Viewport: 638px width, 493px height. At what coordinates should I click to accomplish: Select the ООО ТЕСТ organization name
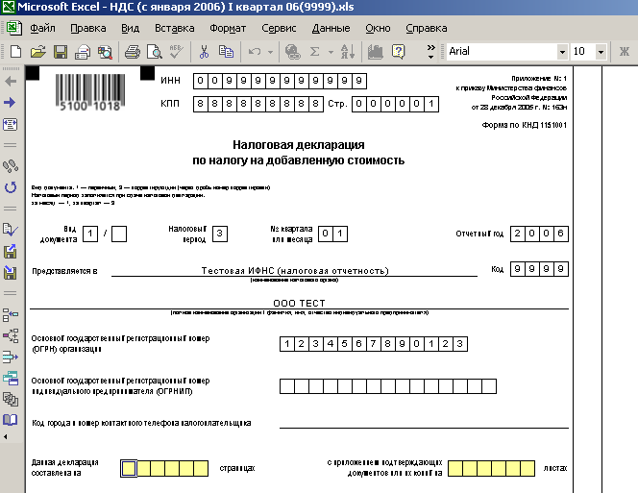[299, 304]
